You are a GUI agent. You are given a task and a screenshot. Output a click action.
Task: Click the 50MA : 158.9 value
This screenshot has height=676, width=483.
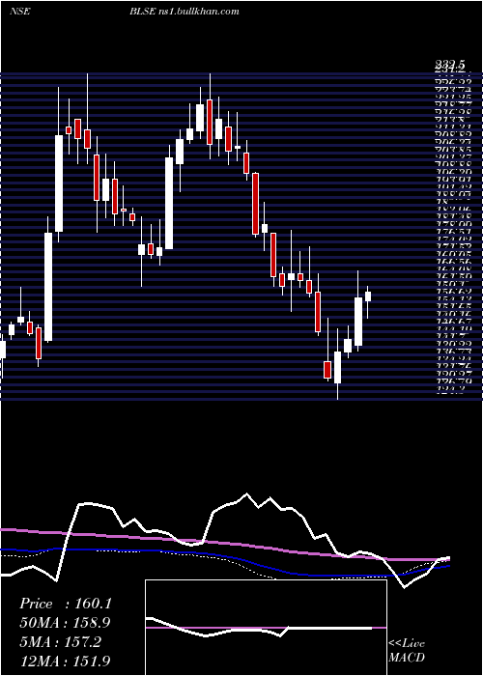(x=65, y=623)
